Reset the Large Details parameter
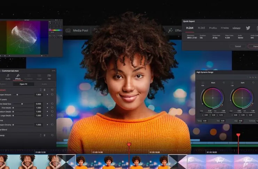 click(52, 115)
